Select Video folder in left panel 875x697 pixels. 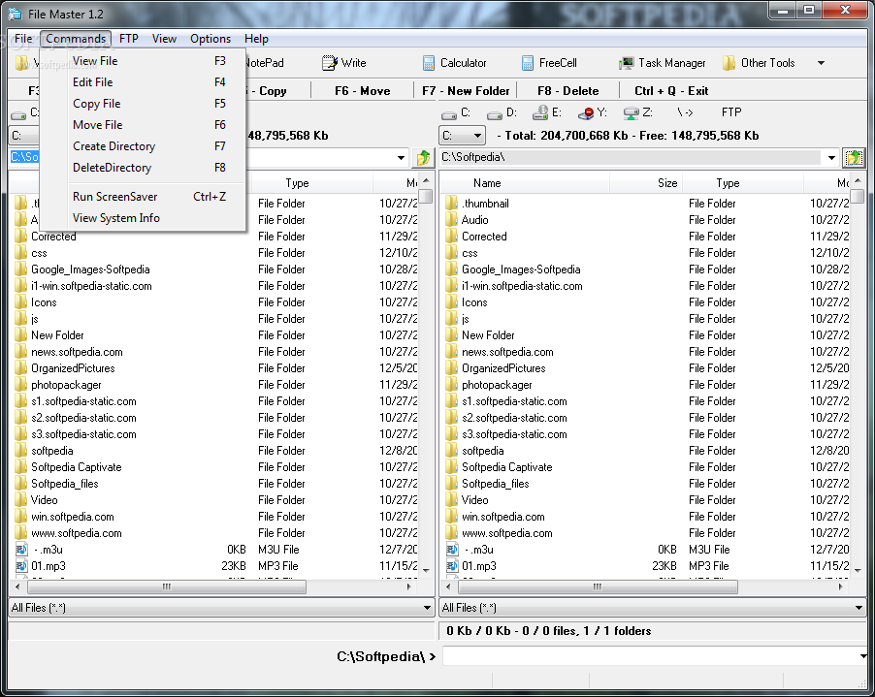point(44,500)
